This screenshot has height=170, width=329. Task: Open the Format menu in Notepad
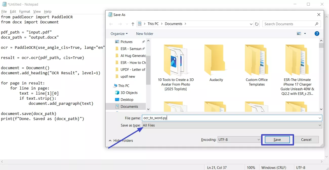tap(25, 11)
